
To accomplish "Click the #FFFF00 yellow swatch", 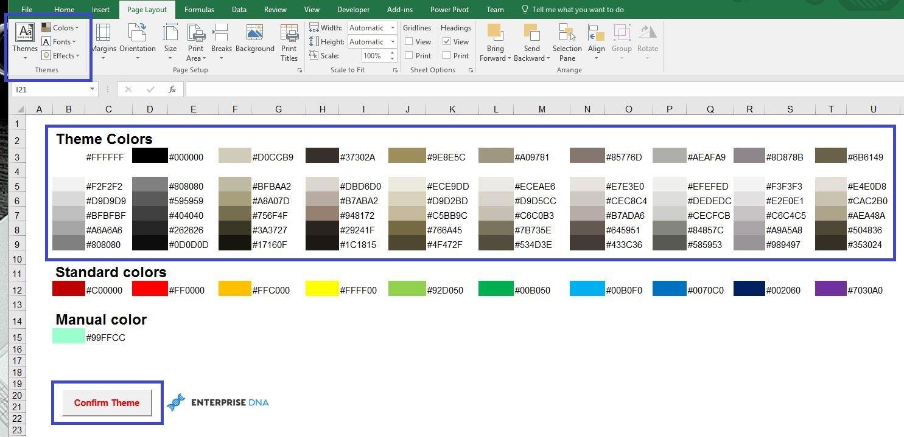I will pos(322,289).
